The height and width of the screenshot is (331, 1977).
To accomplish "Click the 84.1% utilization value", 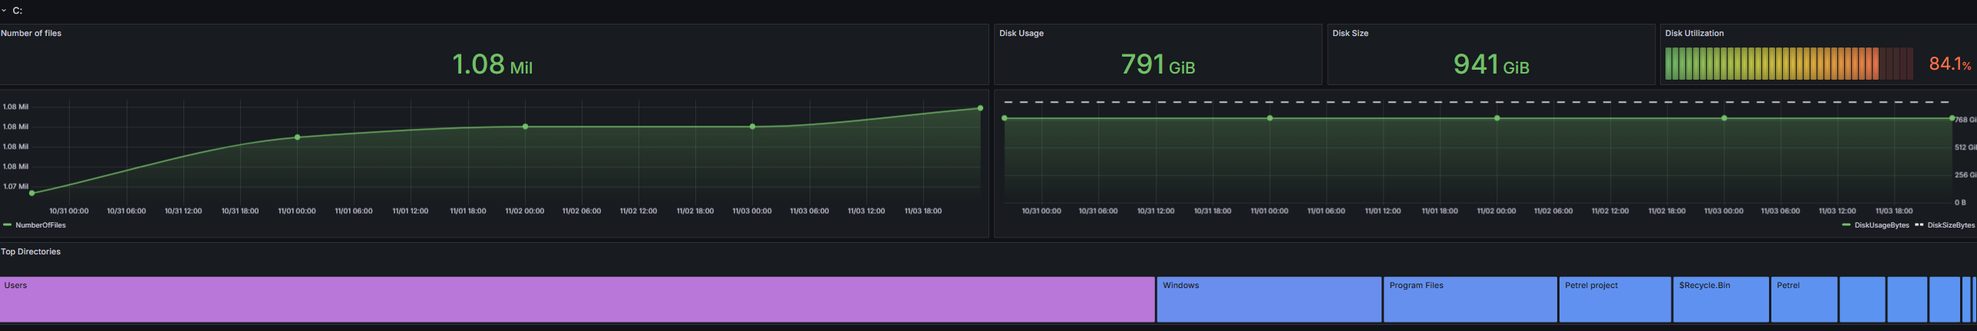I will coord(1950,64).
